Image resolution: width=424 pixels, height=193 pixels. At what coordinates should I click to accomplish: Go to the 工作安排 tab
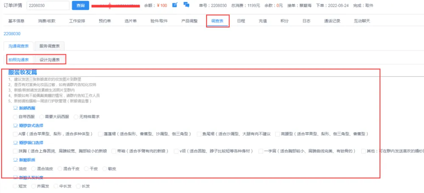coord(77,21)
